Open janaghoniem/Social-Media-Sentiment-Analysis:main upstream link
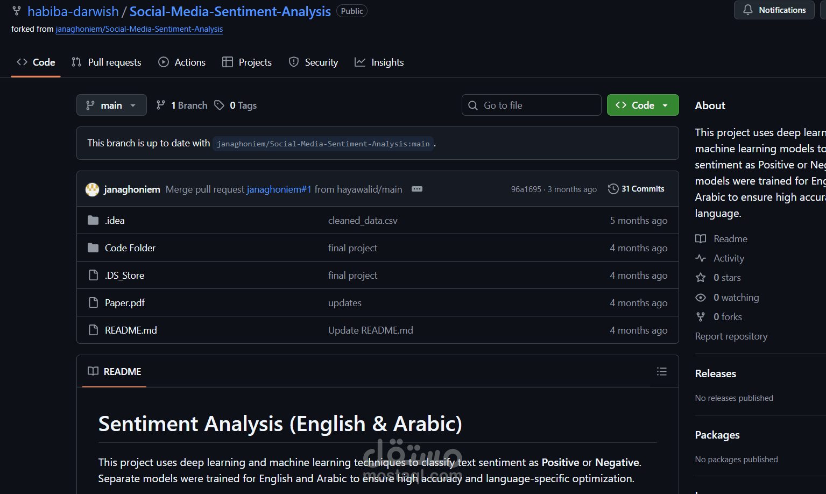Image resolution: width=826 pixels, height=494 pixels. [323, 144]
